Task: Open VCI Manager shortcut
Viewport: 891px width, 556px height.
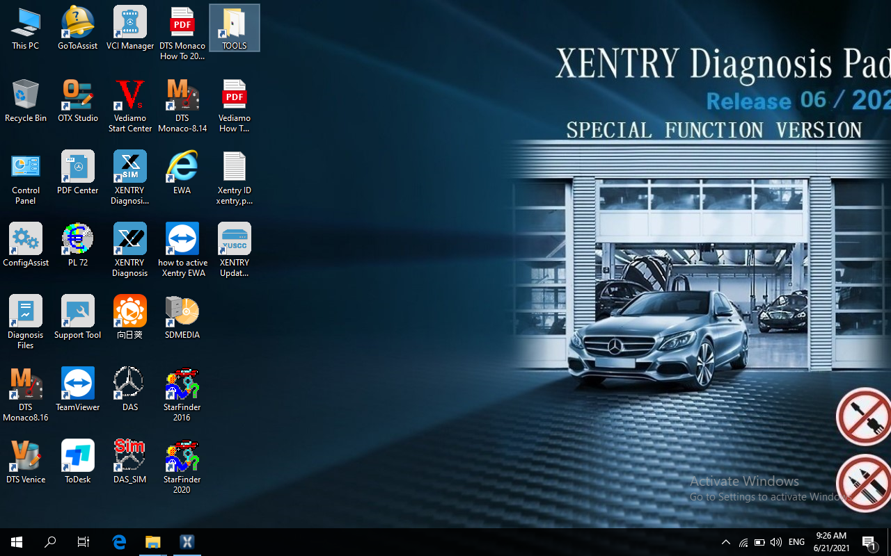Action: tap(130, 28)
